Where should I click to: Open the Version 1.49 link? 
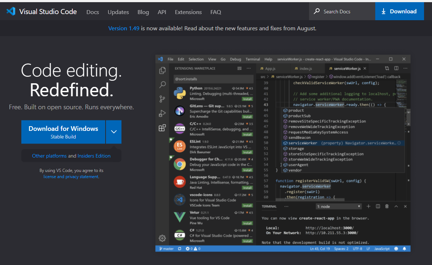point(124,28)
